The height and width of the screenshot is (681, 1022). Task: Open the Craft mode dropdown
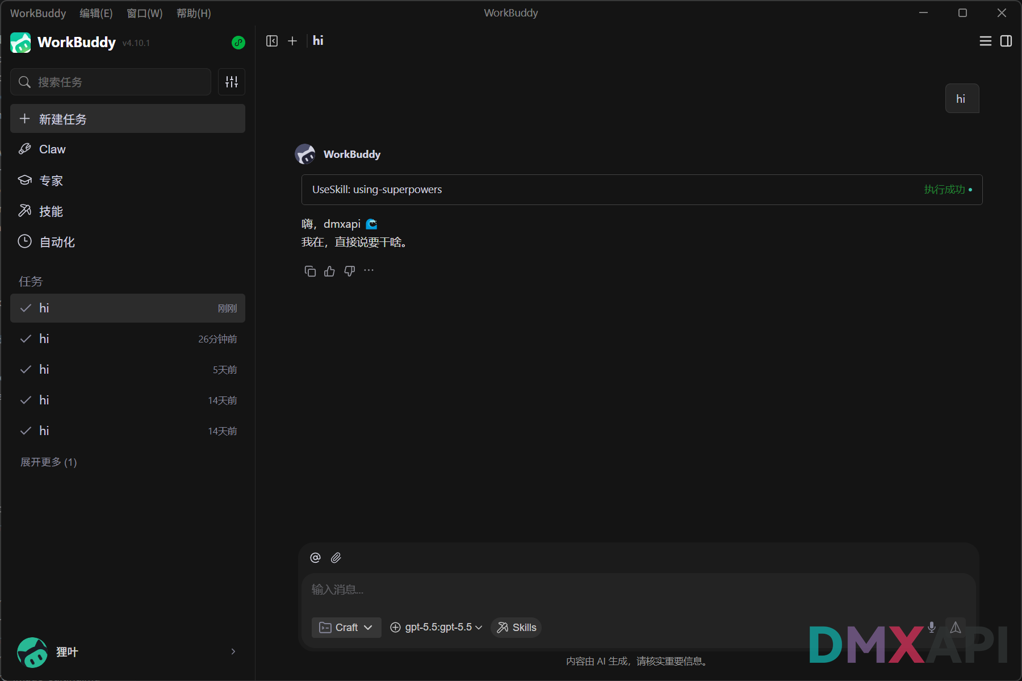click(346, 628)
